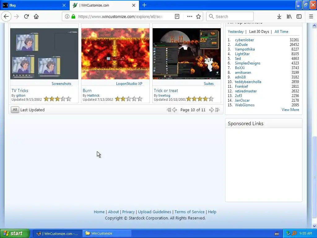Viewport: 317px width, 238px height.
Task: Go to previous page arrow in pager
Action: (x=175, y=110)
